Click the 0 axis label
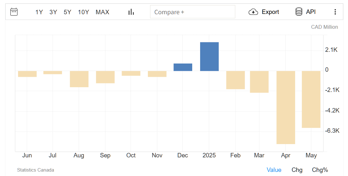 [327, 70]
